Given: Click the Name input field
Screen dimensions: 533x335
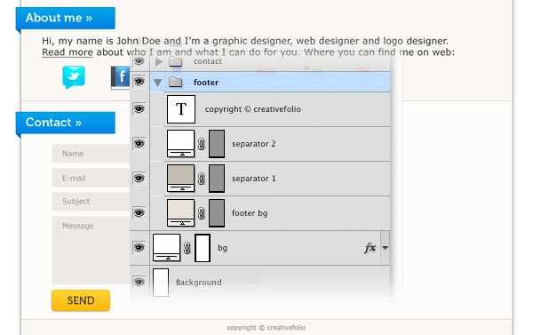Looking at the screenshot, I should [x=91, y=154].
